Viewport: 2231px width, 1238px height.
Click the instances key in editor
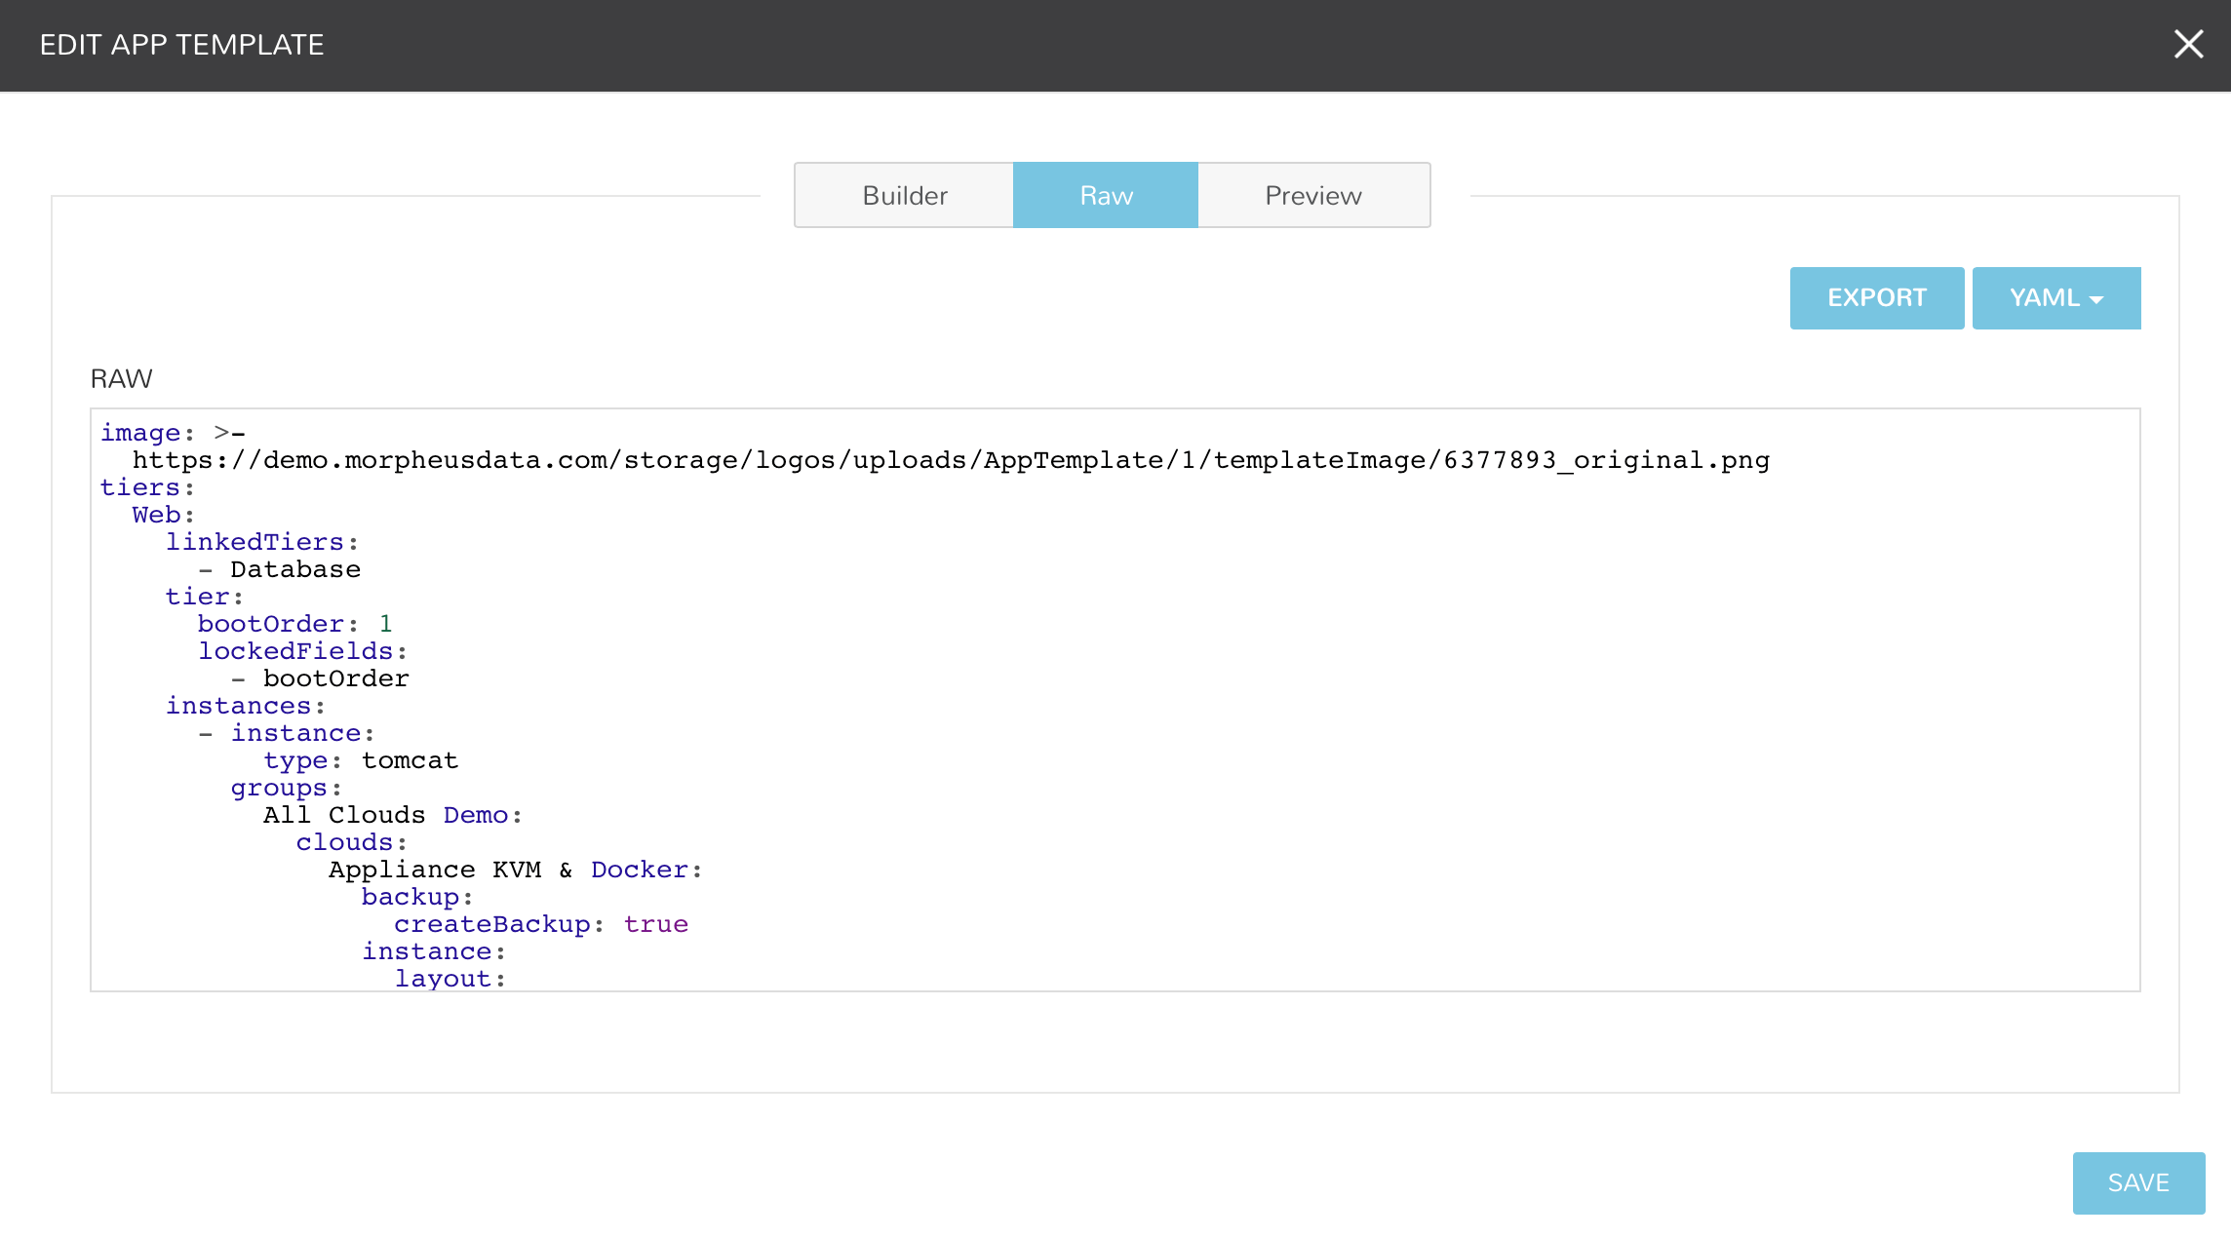coord(238,706)
